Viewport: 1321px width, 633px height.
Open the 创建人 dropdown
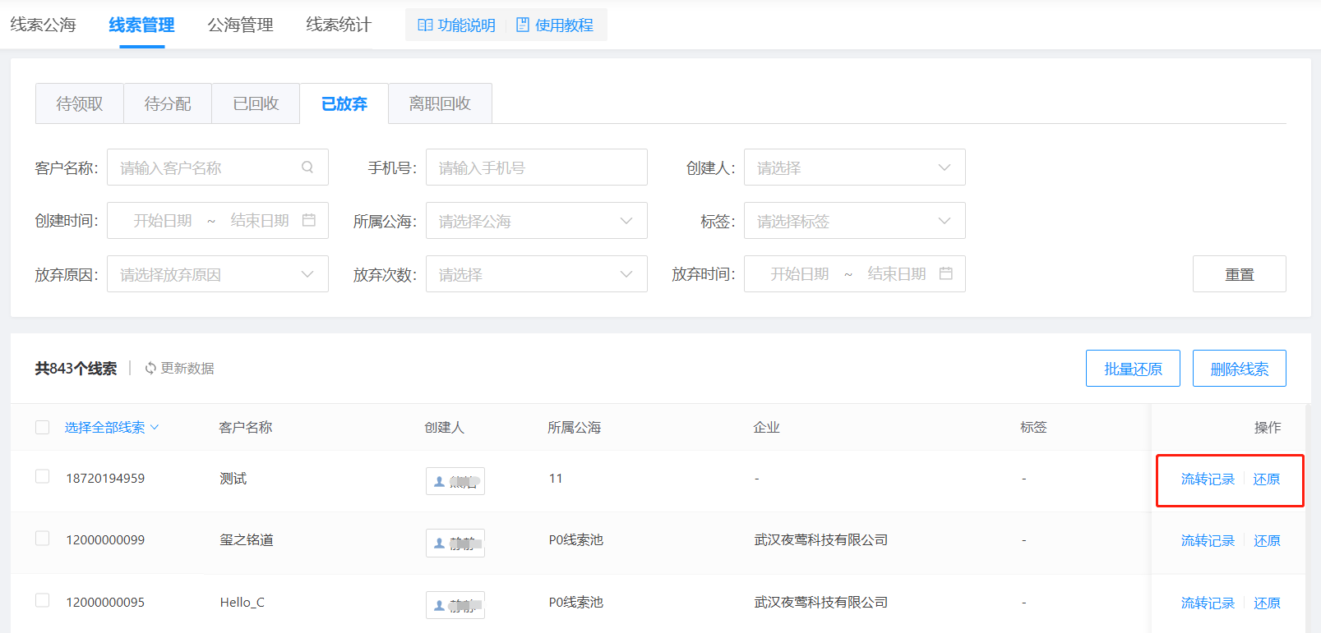point(855,167)
